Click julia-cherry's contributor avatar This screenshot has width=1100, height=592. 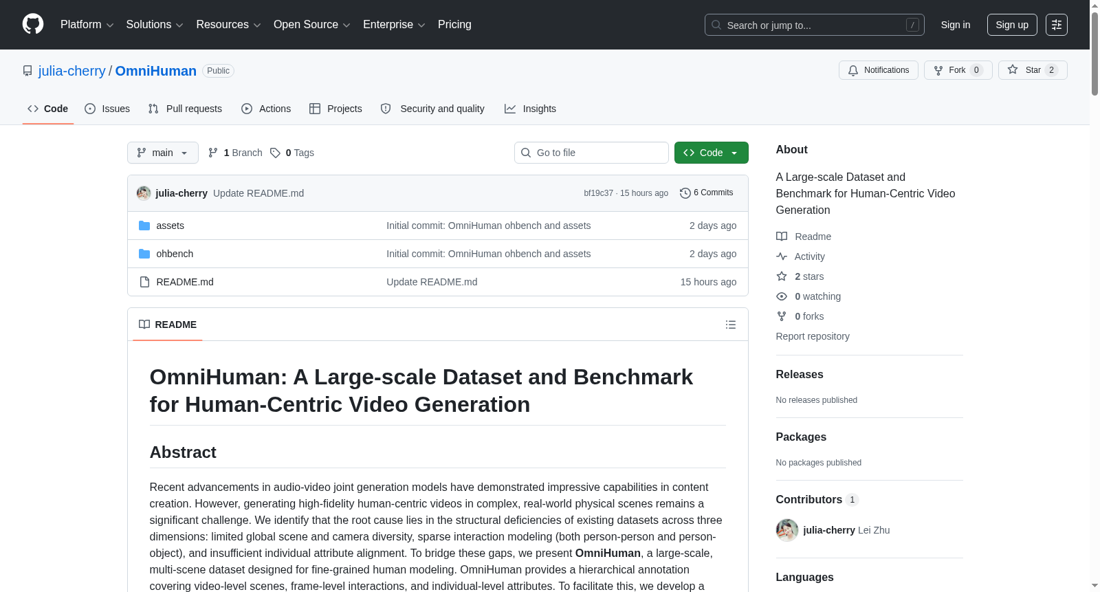point(787,530)
